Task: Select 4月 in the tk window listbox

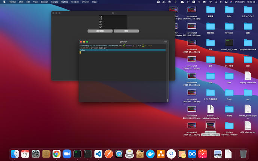Action: tap(113, 25)
